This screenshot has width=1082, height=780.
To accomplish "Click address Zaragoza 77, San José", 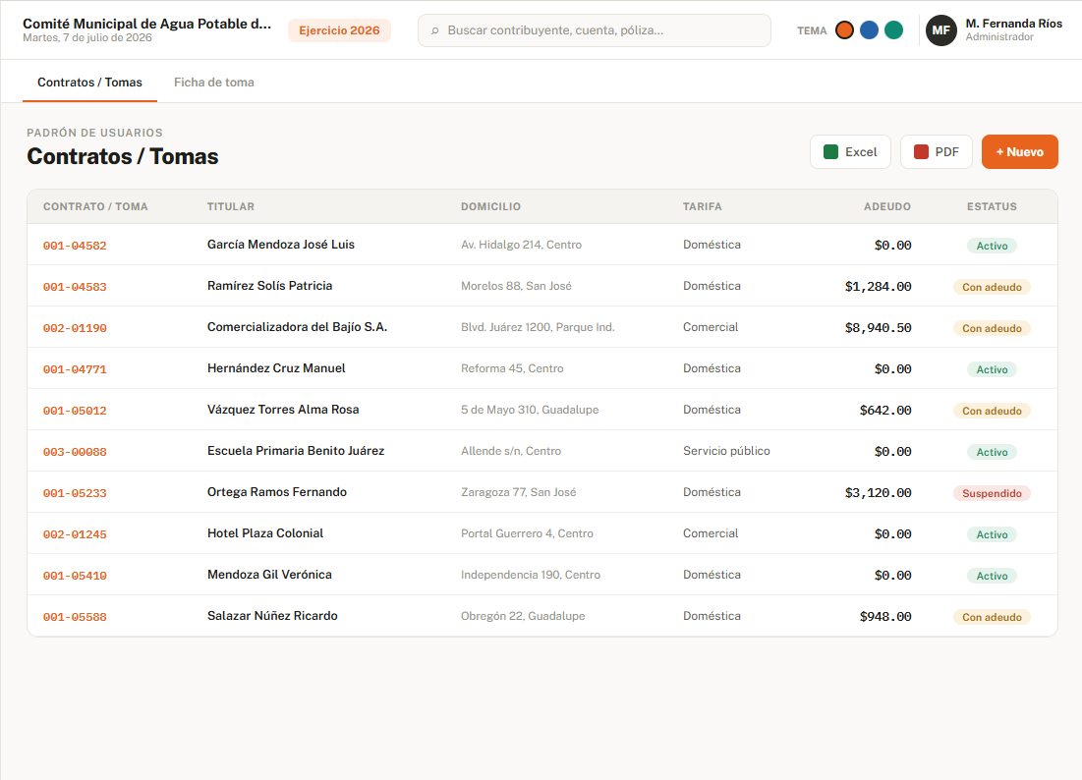I will click(518, 492).
